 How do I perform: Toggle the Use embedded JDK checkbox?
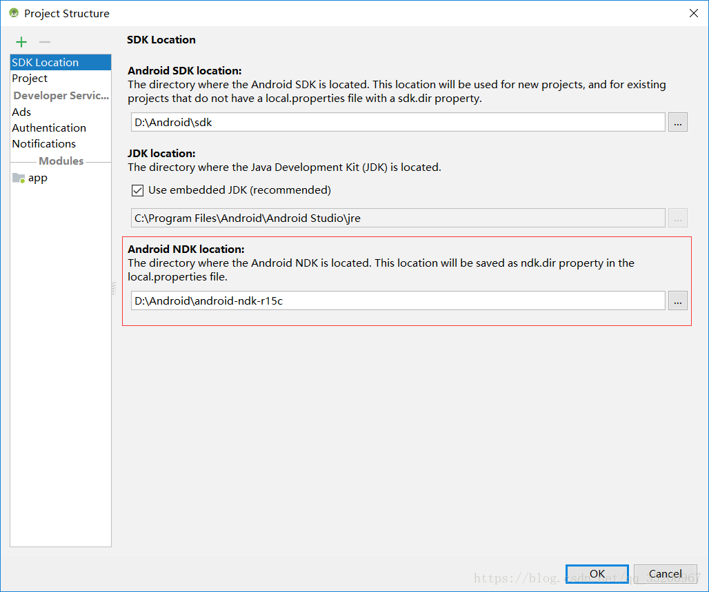tap(137, 190)
